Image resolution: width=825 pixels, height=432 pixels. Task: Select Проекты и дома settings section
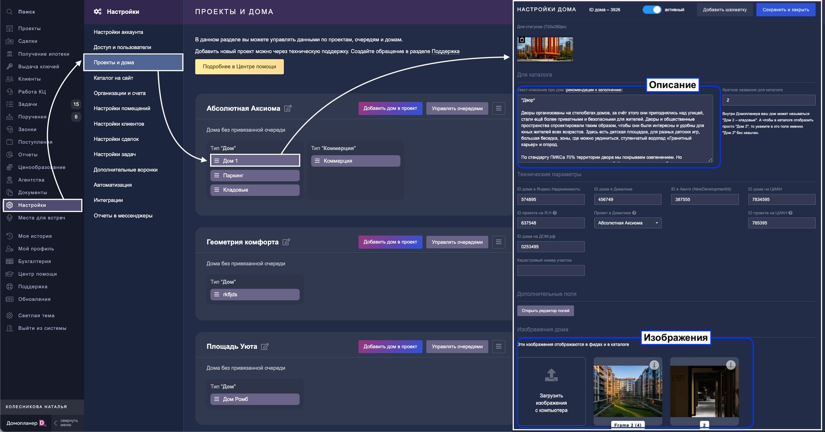point(133,62)
